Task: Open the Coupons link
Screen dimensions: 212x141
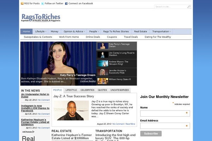Action: [112, 37]
